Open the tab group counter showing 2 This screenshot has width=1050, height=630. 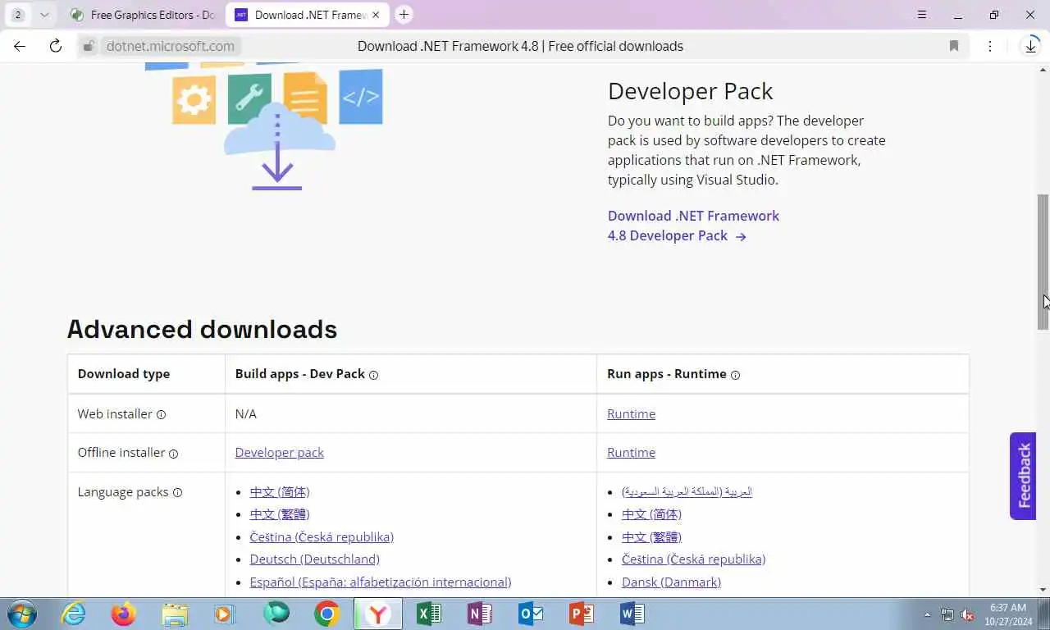[x=18, y=15]
